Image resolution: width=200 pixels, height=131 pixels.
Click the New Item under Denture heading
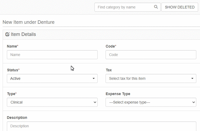tap(29, 22)
